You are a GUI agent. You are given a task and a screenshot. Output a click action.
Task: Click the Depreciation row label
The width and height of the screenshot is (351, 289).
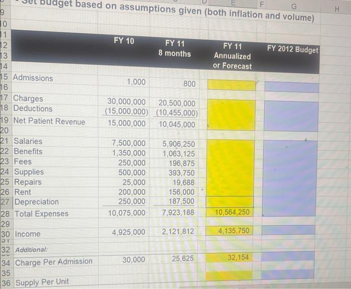click(37, 202)
